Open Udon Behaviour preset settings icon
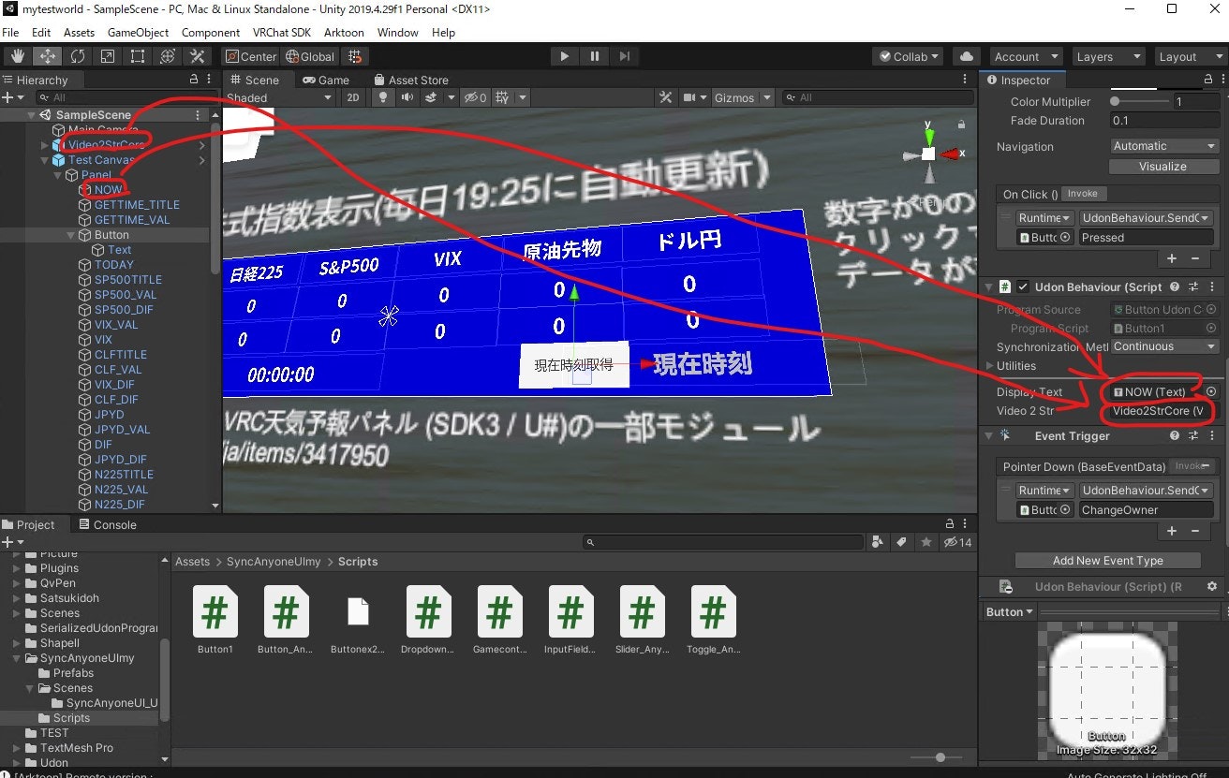This screenshot has width=1229, height=778. click(x=1193, y=287)
